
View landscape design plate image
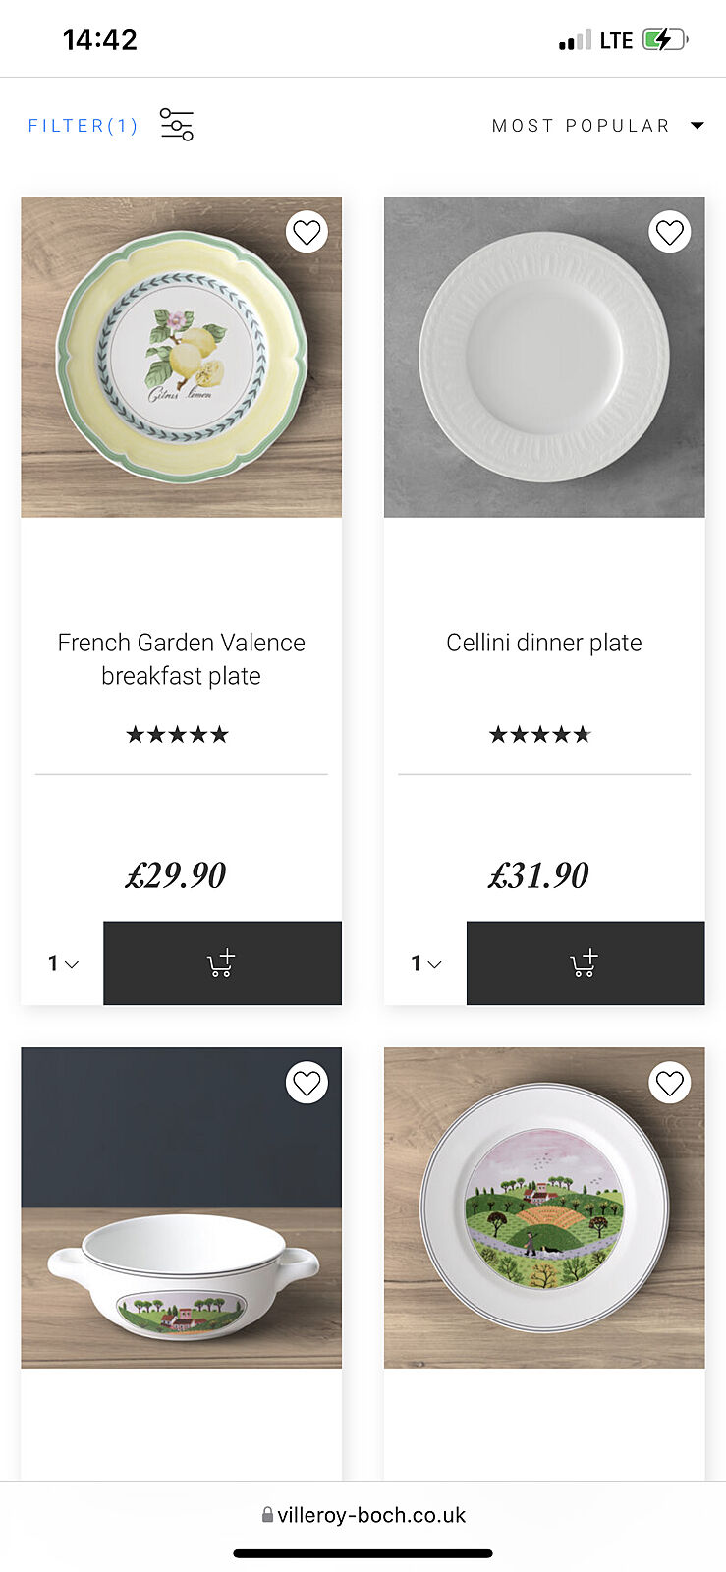tap(544, 1207)
